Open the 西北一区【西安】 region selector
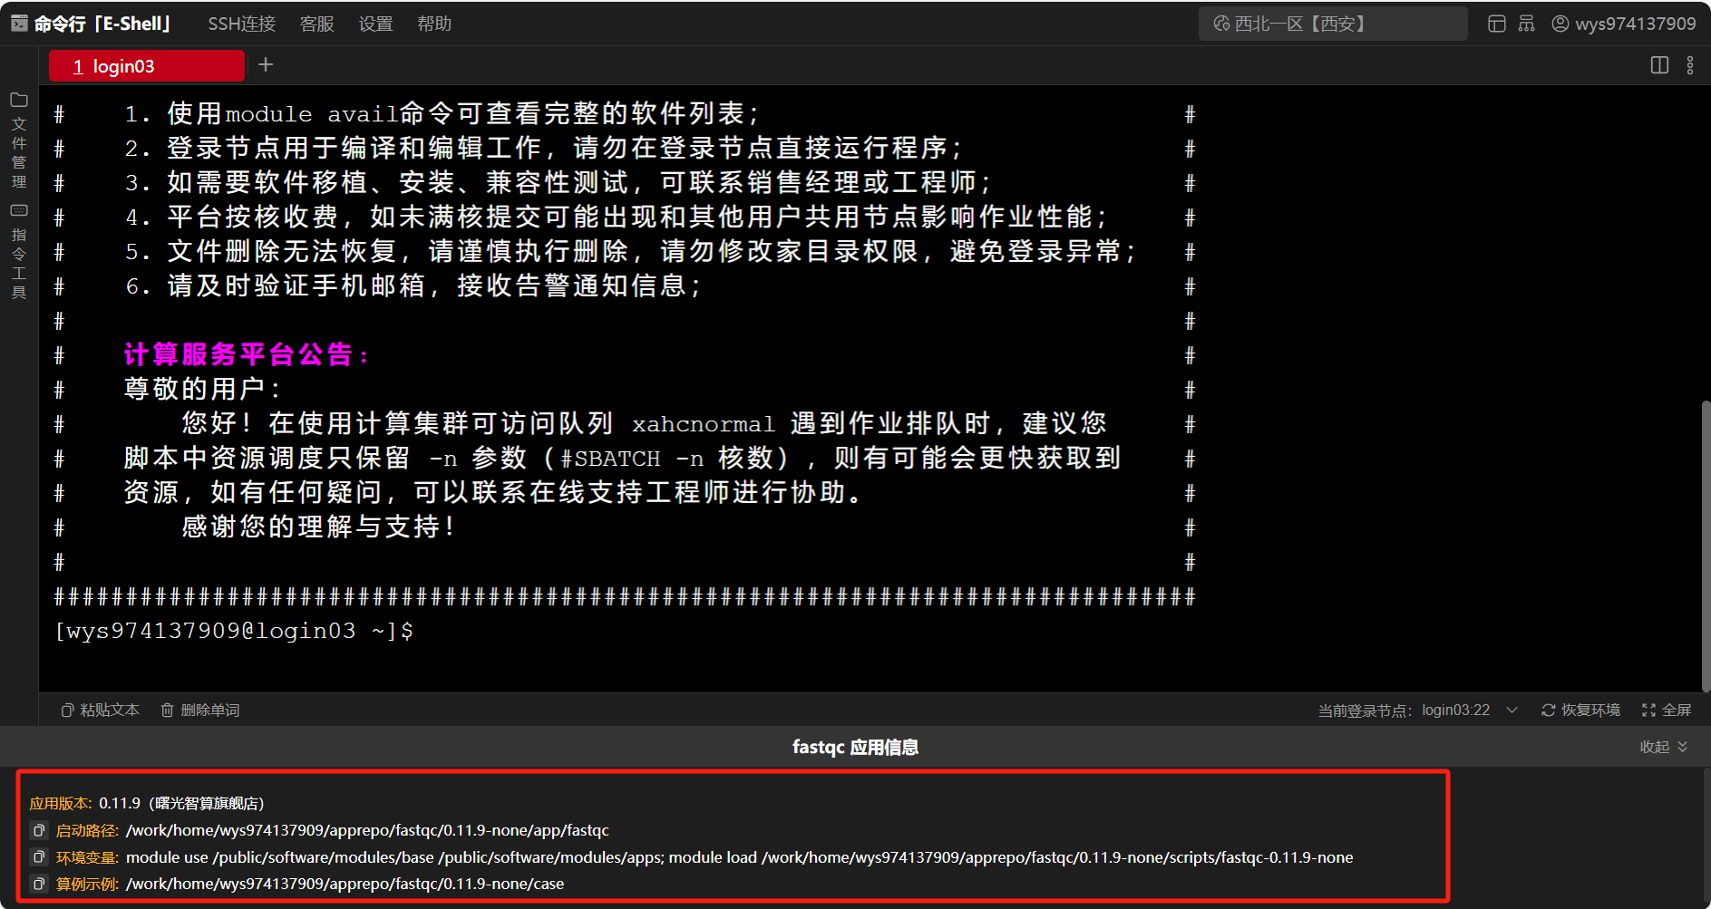 (1331, 23)
